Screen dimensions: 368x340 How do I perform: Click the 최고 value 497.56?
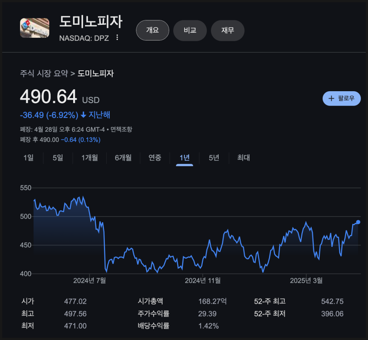click(x=75, y=314)
